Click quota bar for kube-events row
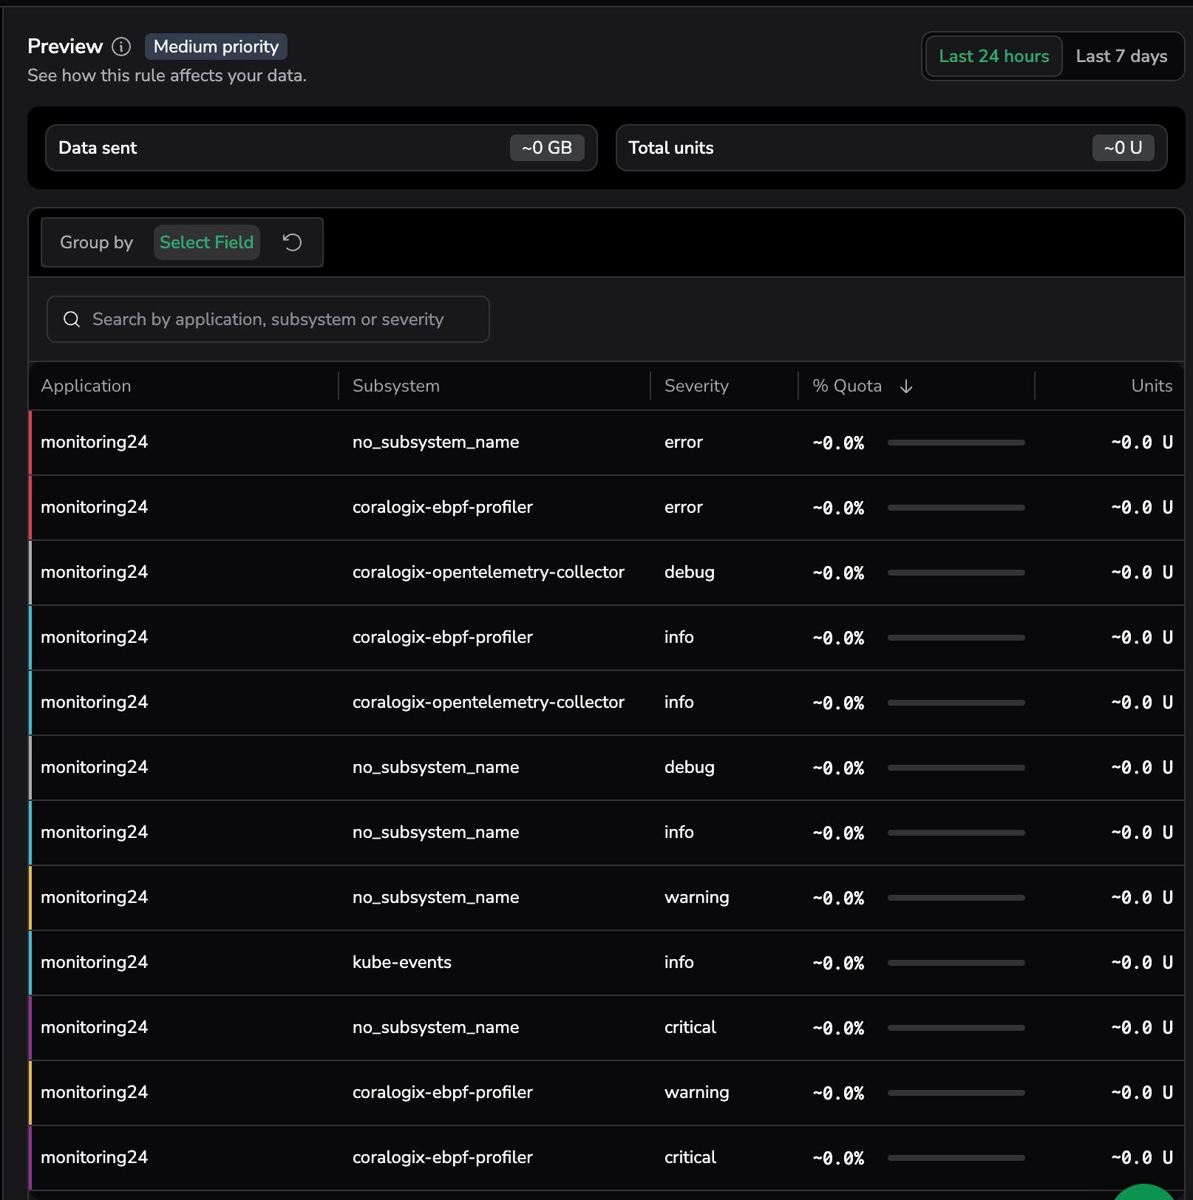This screenshot has height=1200, width=1193. coord(956,963)
